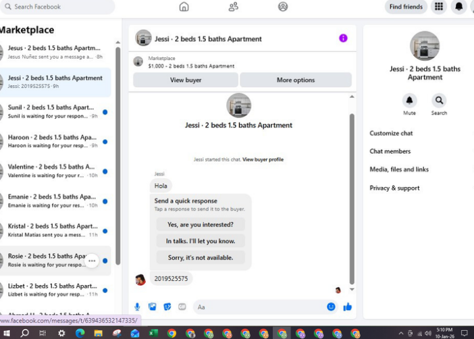Click the purple conversation info icon
Image resolution: width=474 pixels, height=339 pixels.
(343, 38)
